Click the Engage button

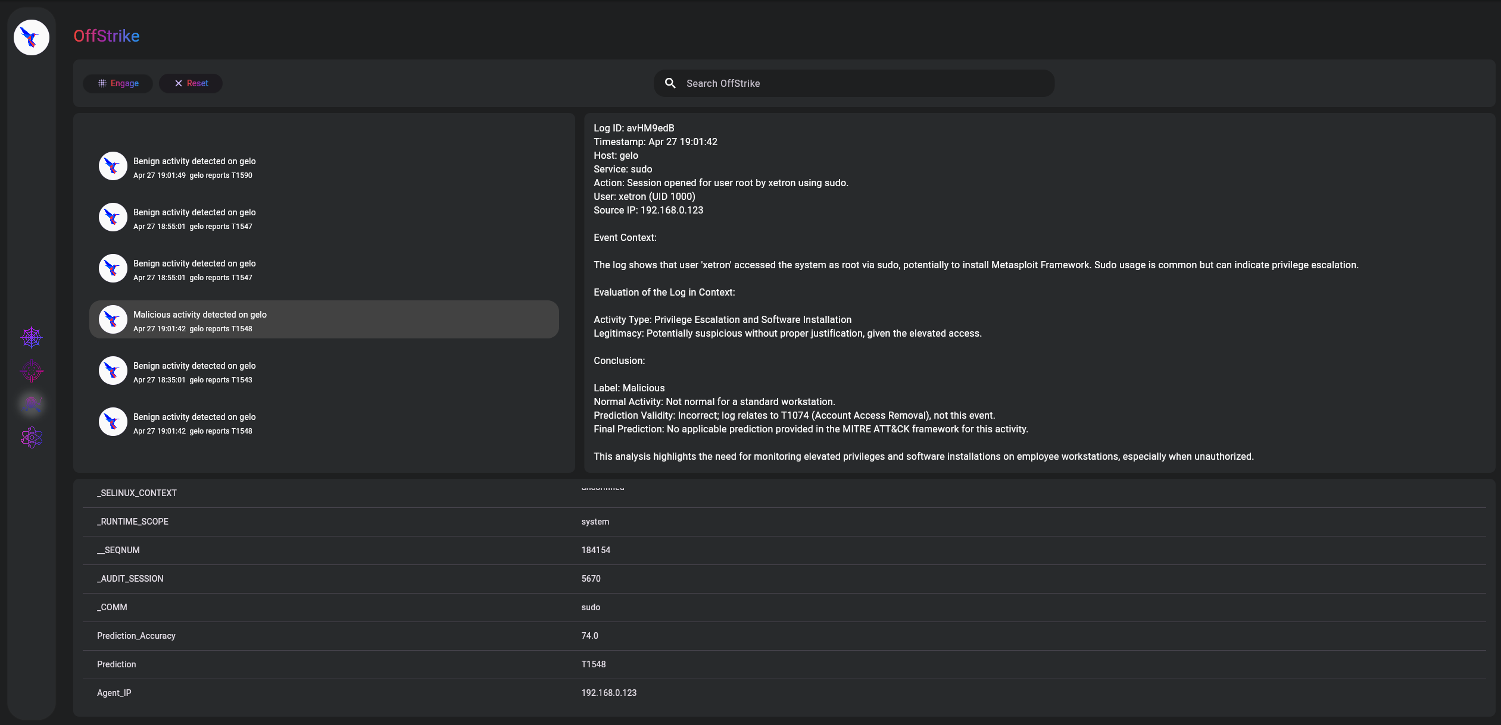point(118,83)
